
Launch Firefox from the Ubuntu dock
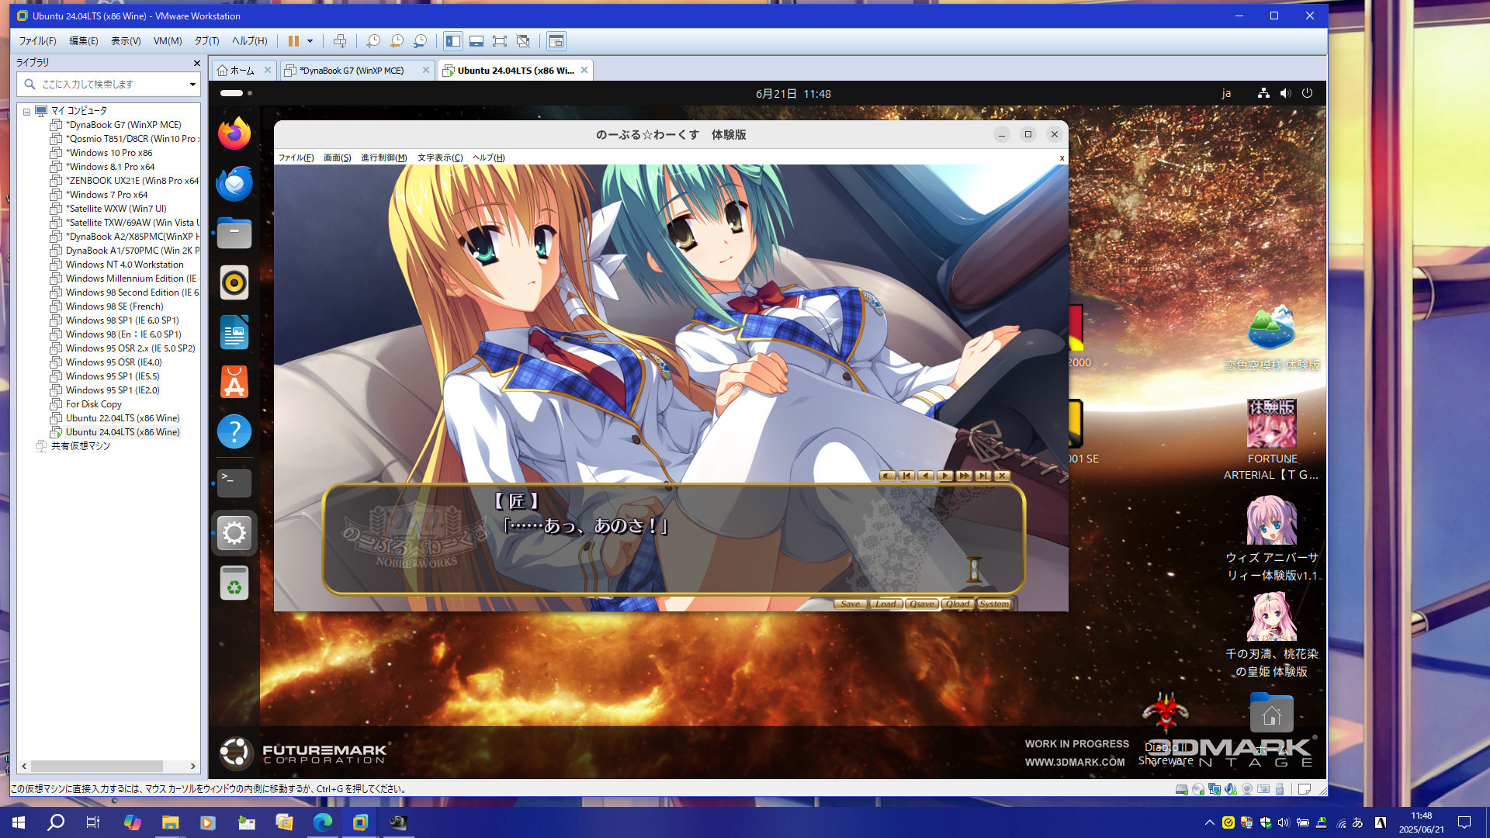(234, 133)
